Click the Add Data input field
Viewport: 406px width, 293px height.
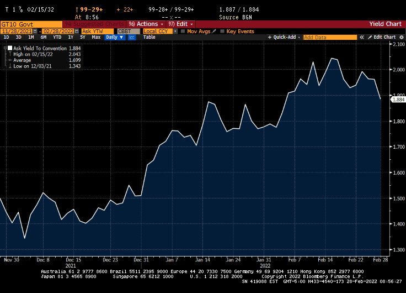point(329,37)
